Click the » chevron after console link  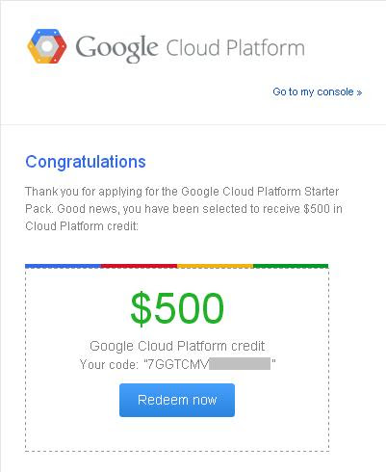coord(359,92)
